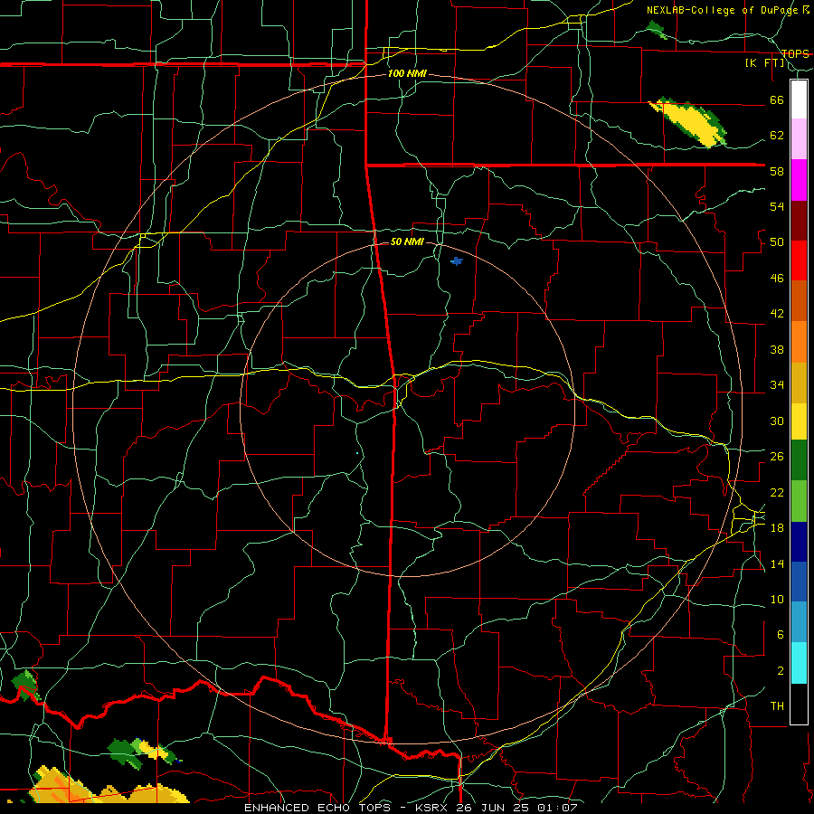Click the legend value 10
Viewport: 814px width, 814px height.
(777, 599)
